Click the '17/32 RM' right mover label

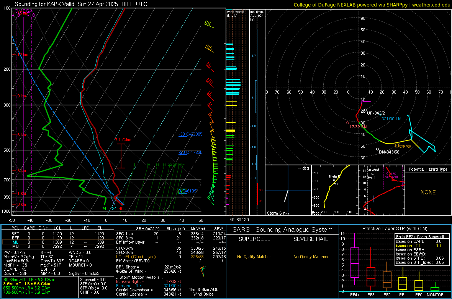click(x=358, y=127)
